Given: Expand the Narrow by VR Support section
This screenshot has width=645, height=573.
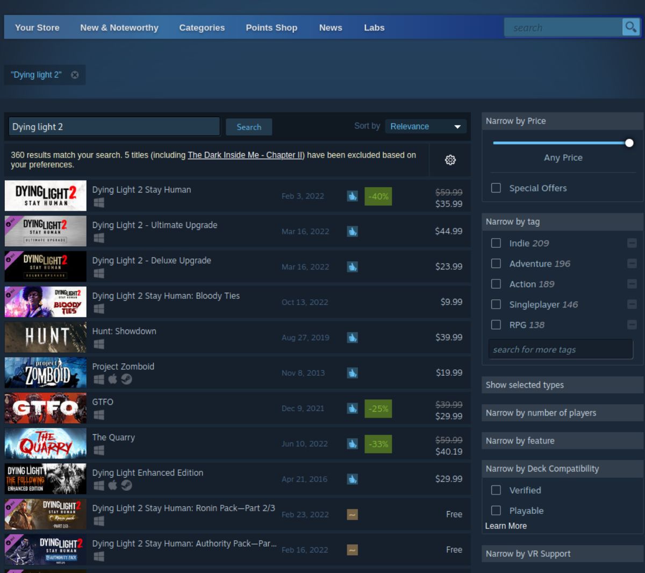Looking at the screenshot, I should click(562, 554).
